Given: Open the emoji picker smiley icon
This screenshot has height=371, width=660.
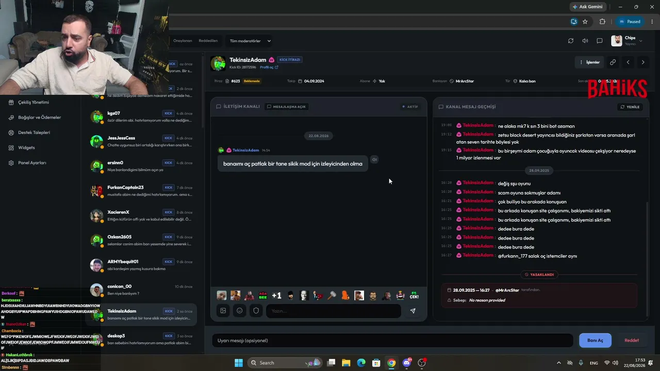Looking at the screenshot, I should pos(239,311).
